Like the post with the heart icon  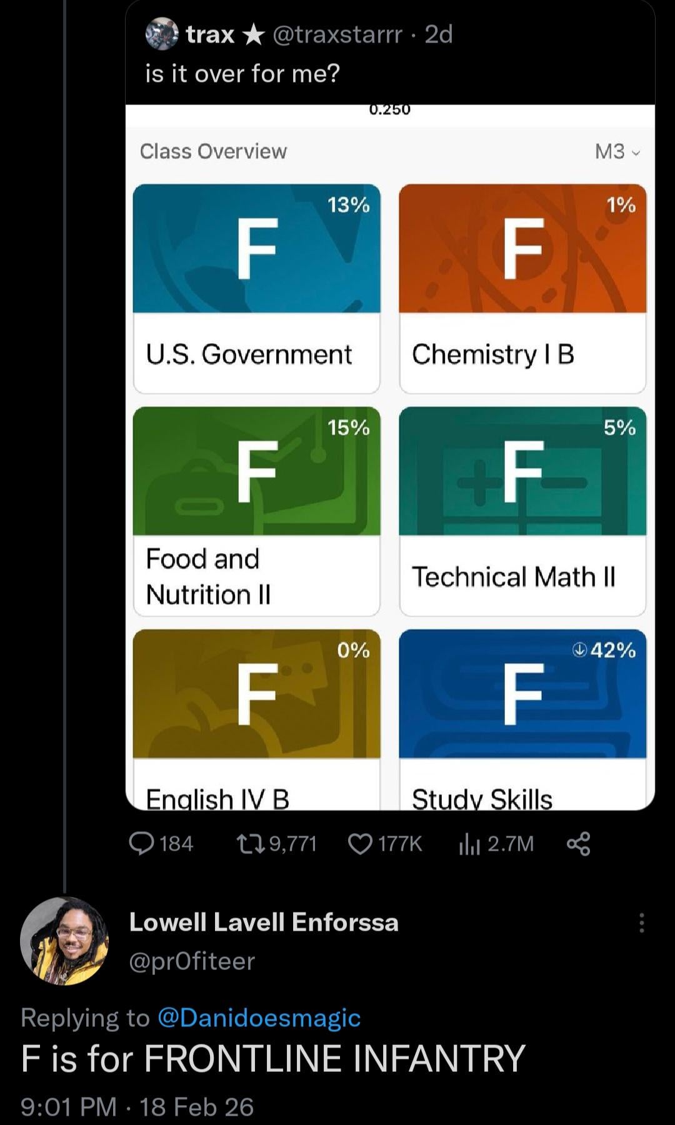360,844
